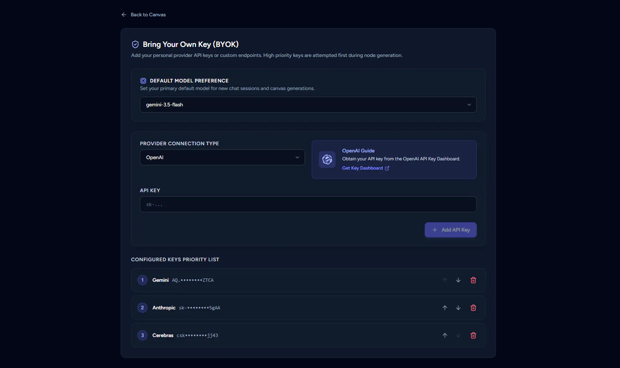Open the OpenAI provider connection type dropdown

222,157
